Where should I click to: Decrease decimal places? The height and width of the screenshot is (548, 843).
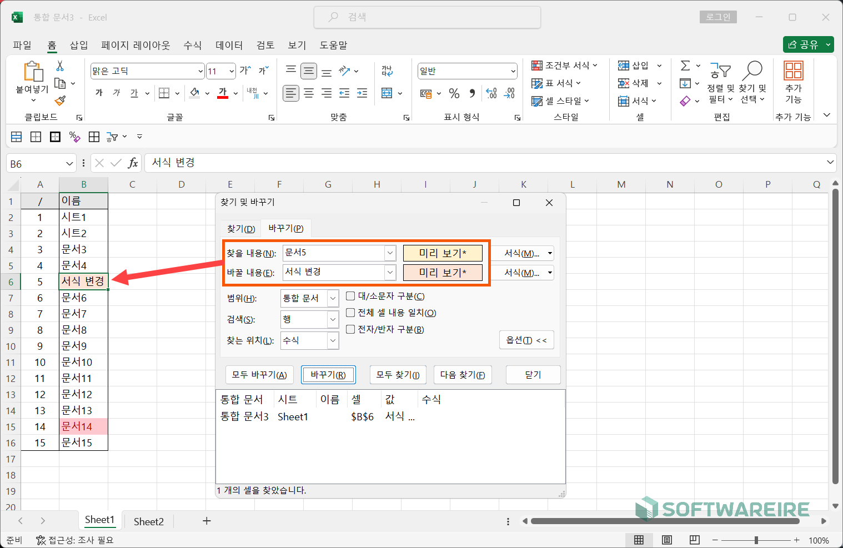pos(509,93)
